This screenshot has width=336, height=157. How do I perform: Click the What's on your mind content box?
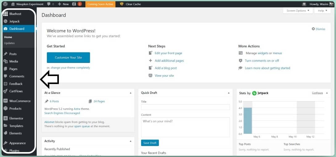185,127
